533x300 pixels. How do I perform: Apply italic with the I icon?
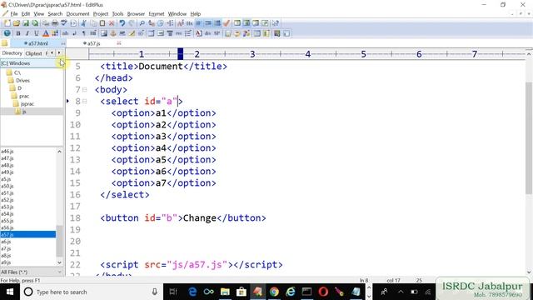pyautogui.click(x=27, y=33)
